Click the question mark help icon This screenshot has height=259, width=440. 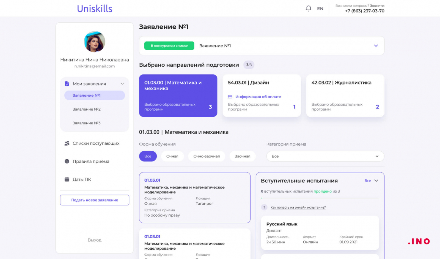click(264, 207)
